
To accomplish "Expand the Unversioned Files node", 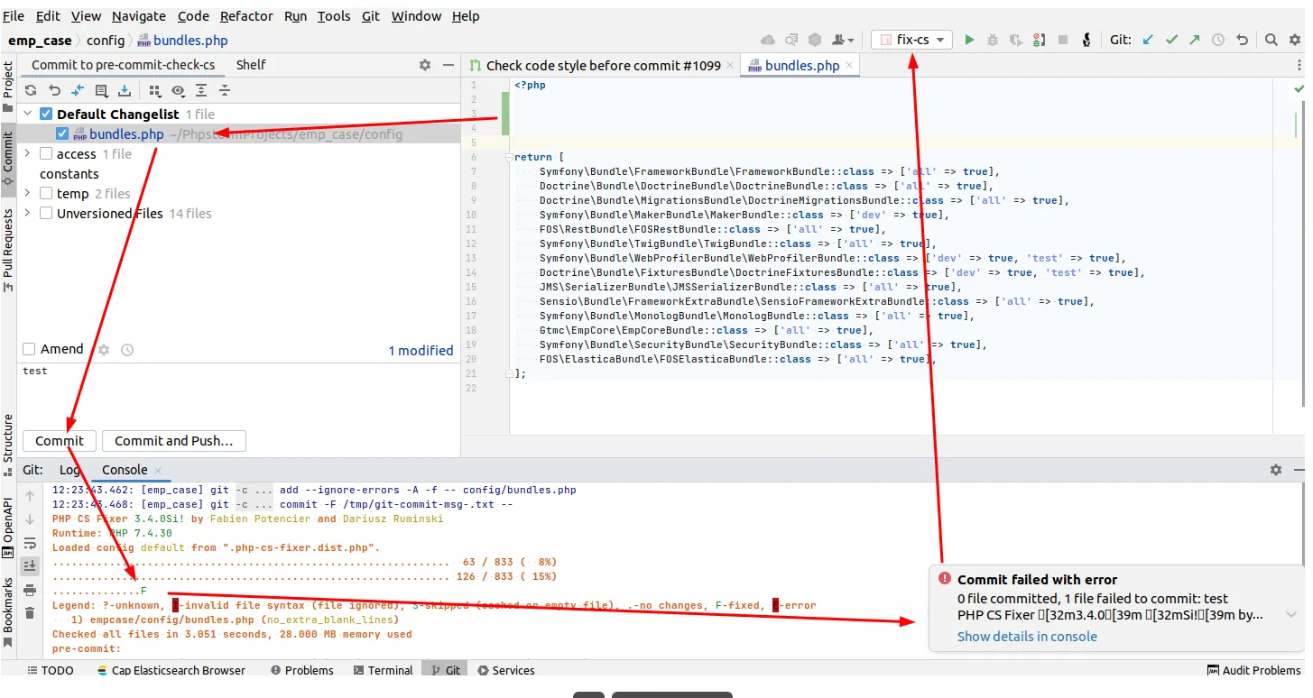I will pos(28,214).
